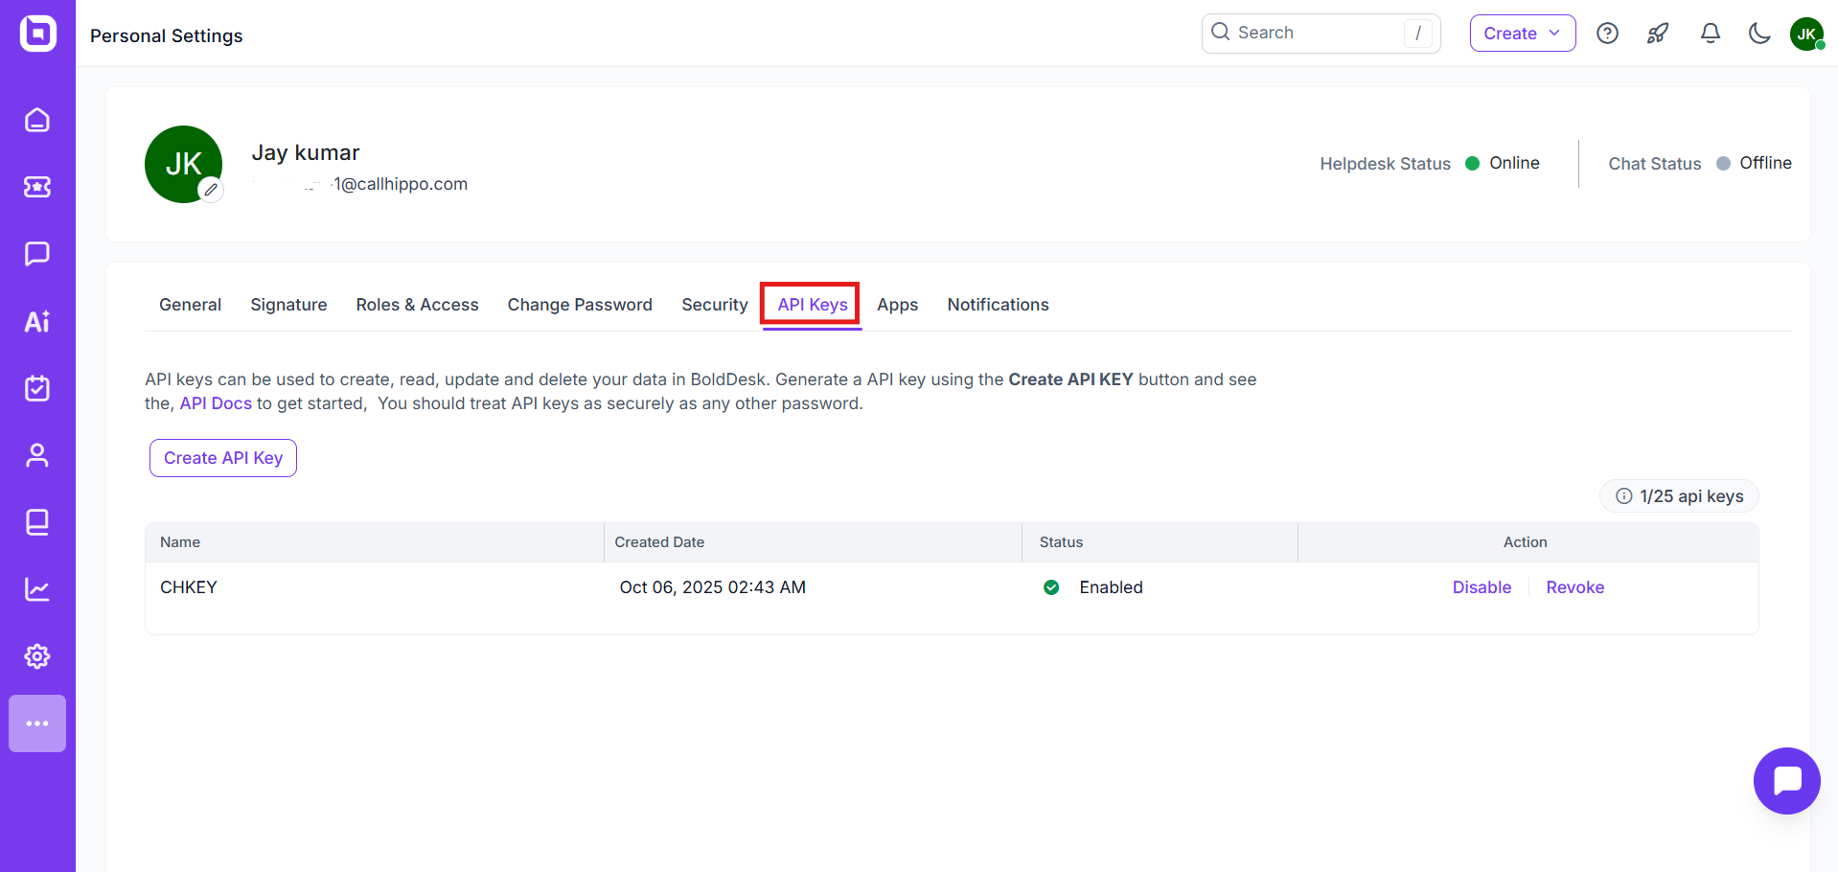Viewport: 1838px width, 872px height.
Task: Open notifications bell icon
Action: [1710, 34]
